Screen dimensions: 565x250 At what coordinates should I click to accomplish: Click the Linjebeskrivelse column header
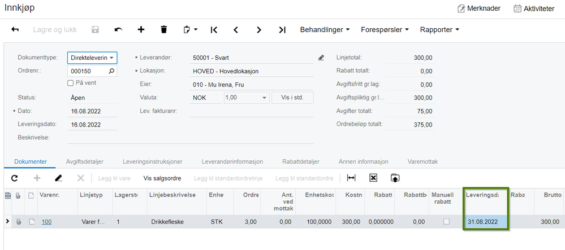[177, 201]
